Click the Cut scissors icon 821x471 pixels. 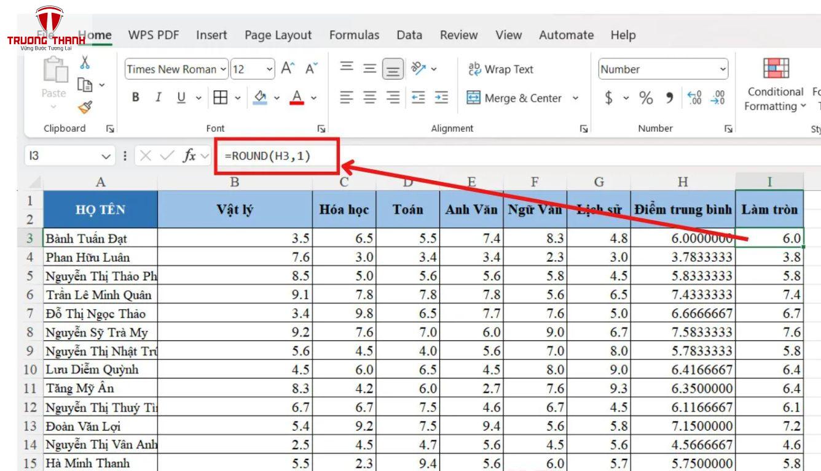[x=85, y=63]
